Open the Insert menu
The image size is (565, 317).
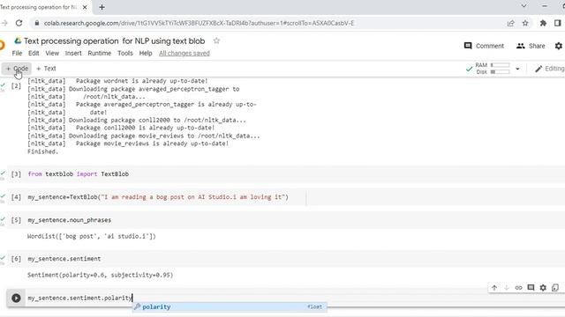73,53
